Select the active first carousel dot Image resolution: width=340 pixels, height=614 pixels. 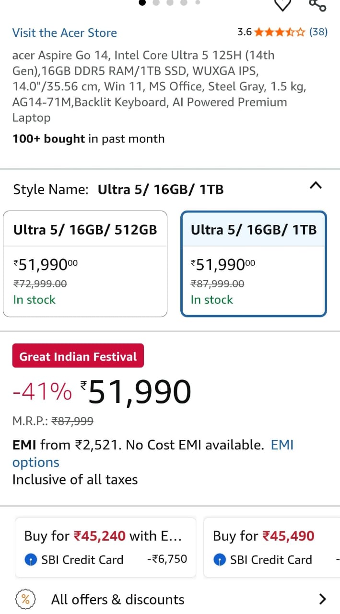coord(142,2)
